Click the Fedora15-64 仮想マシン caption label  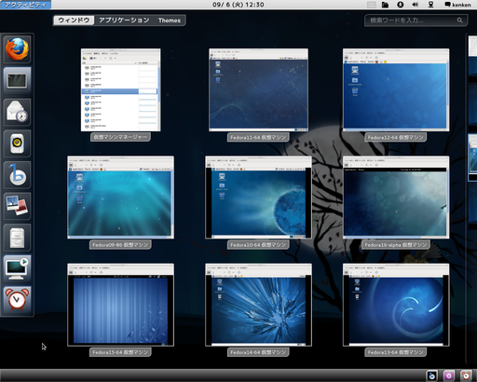pos(120,352)
